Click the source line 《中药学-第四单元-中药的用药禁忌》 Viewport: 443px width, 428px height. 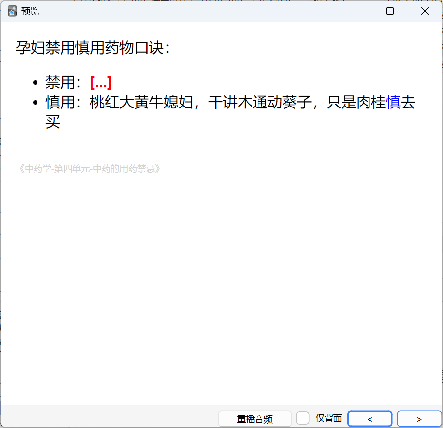(89, 169)
